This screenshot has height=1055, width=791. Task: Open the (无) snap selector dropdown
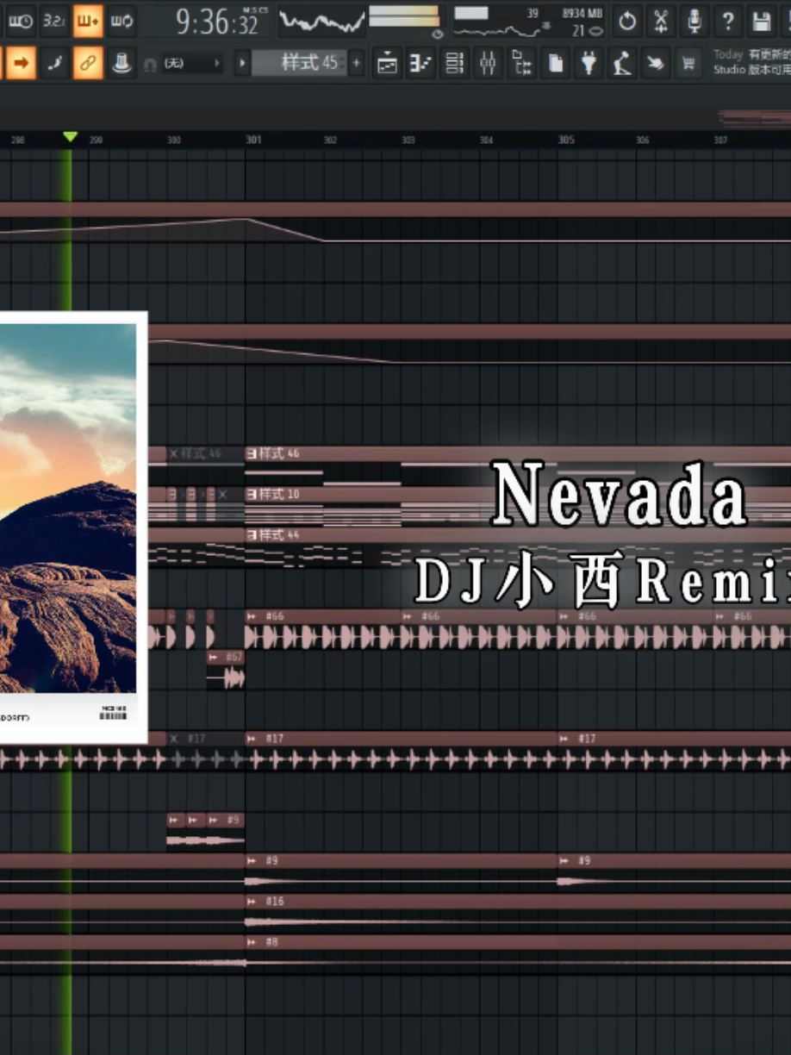click(x=191, y=63)
